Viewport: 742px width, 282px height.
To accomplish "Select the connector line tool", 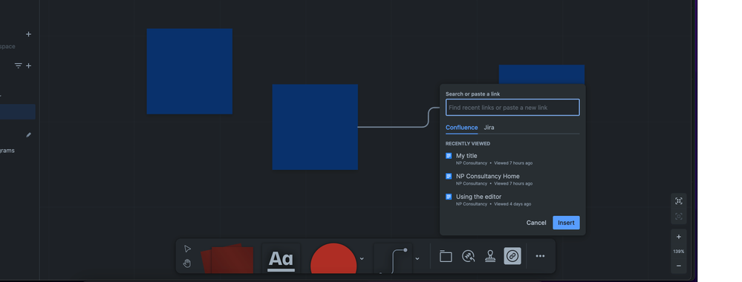I will [x=393, y=259].
